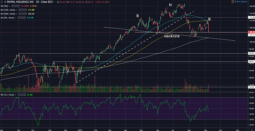Open MA (50, close) settings icon

pyautogui.click(x=22, y=18)
